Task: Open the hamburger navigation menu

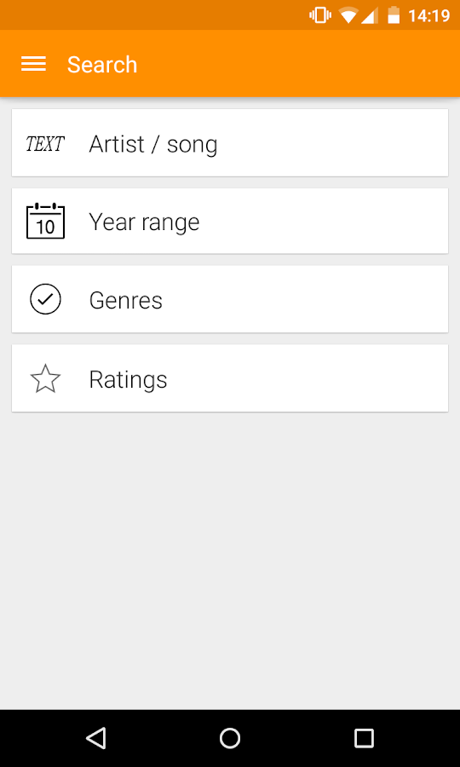Action: [34, 64]
